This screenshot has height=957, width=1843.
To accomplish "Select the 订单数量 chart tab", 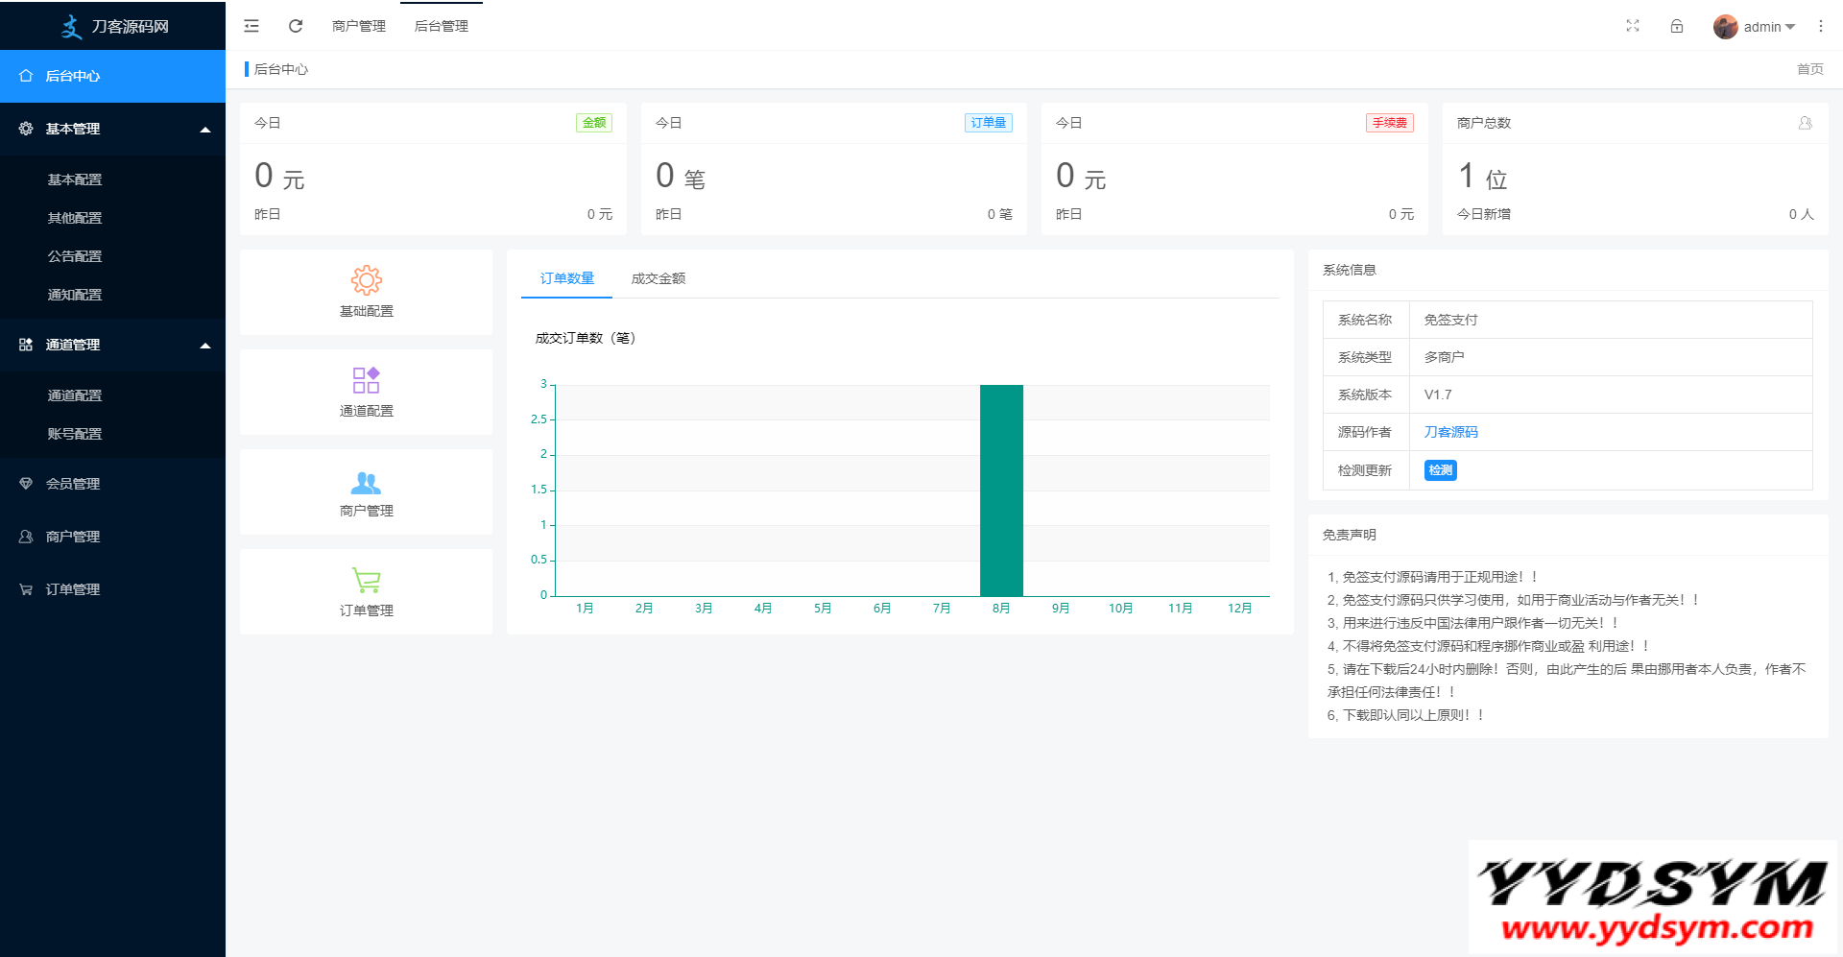I will [566, 278].
